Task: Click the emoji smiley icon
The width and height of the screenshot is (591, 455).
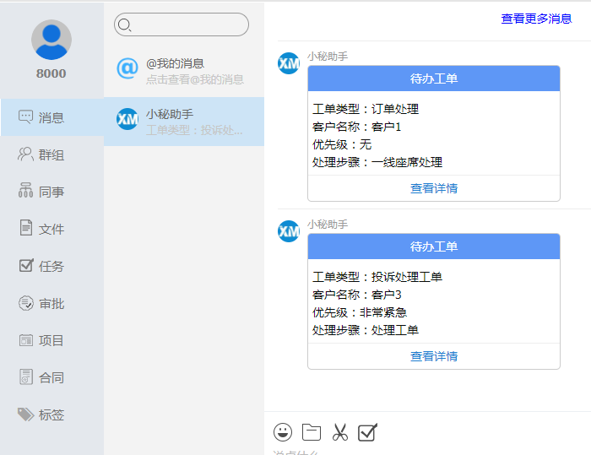Action: [283, 432]
